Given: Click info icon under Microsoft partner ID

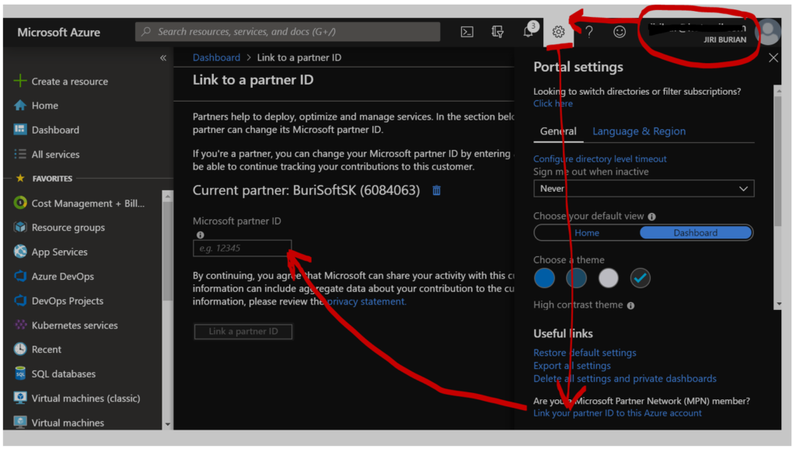Looking at the screenshot, I should (x=201, y=235).
